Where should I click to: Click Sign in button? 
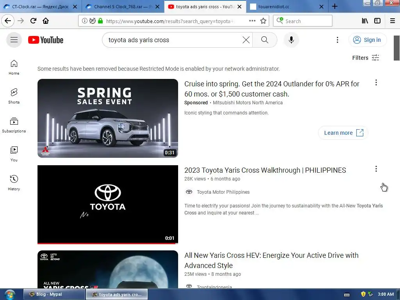[367, 40]
